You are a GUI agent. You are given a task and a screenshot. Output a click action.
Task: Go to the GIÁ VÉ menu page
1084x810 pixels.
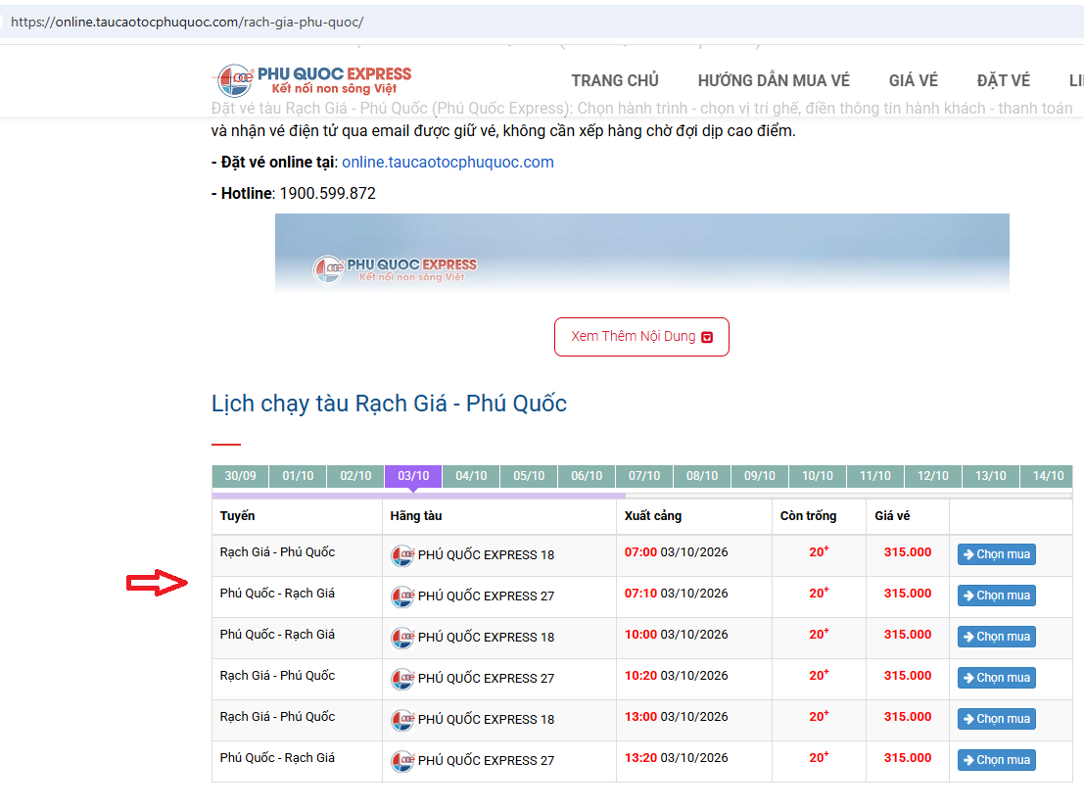click(914, 81)
